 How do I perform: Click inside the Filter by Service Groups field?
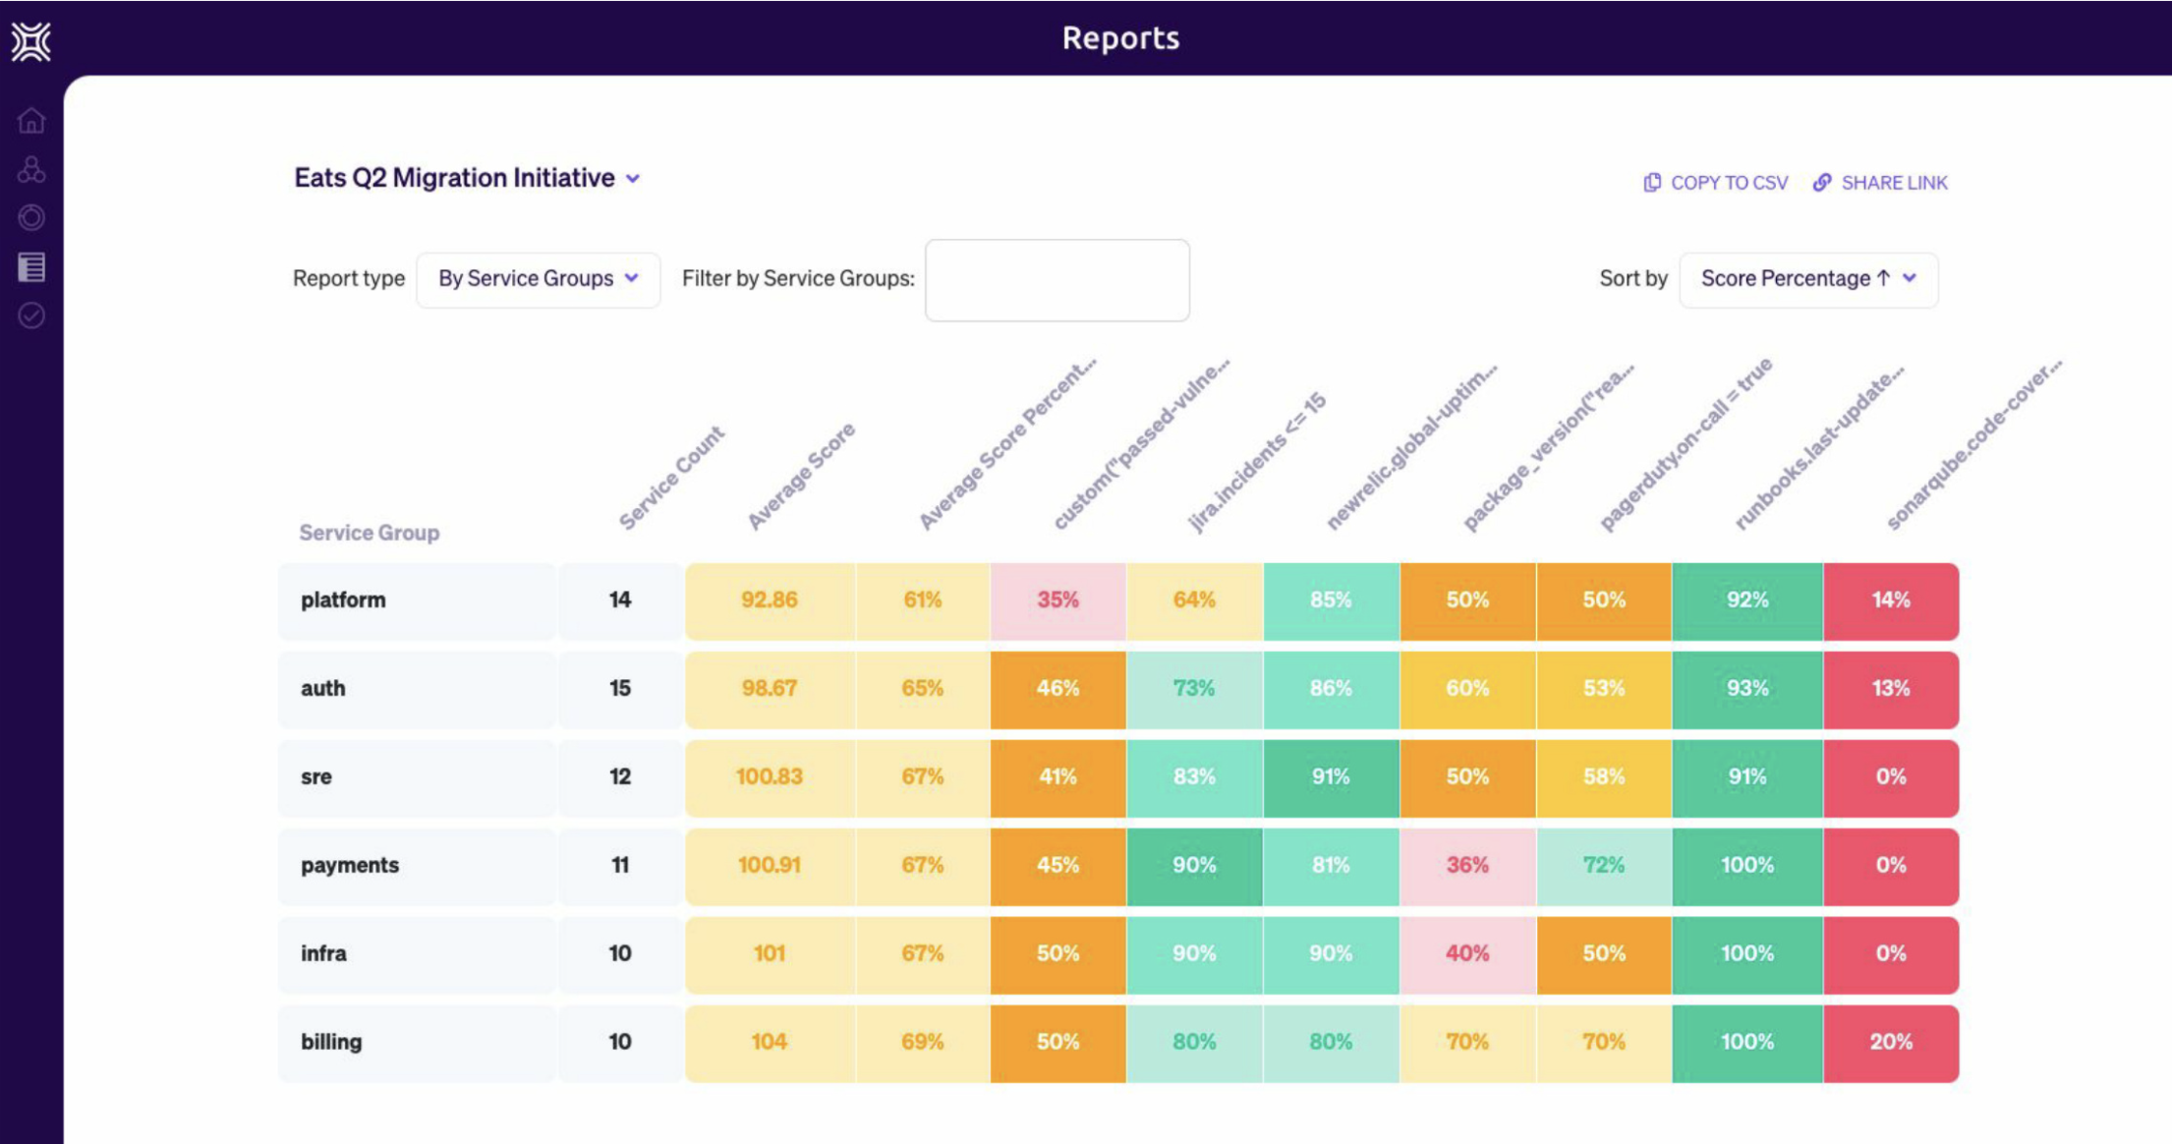[x=1057, y=279]
